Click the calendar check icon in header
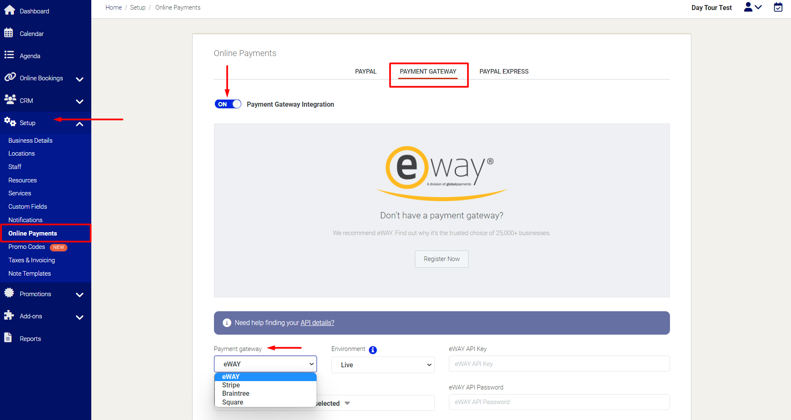The image size is (791, 420). [778, 7]
